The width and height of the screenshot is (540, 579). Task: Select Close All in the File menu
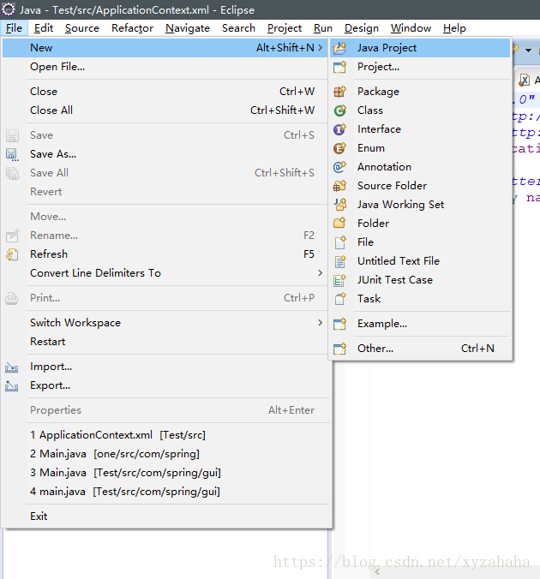tap(165, 110)
